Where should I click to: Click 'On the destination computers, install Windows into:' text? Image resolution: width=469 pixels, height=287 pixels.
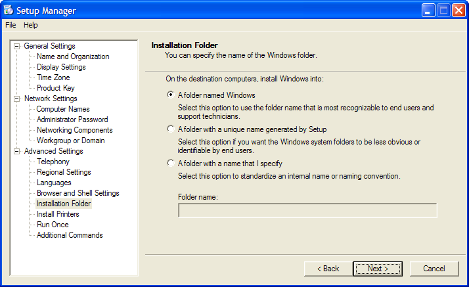tap(244, 79)
